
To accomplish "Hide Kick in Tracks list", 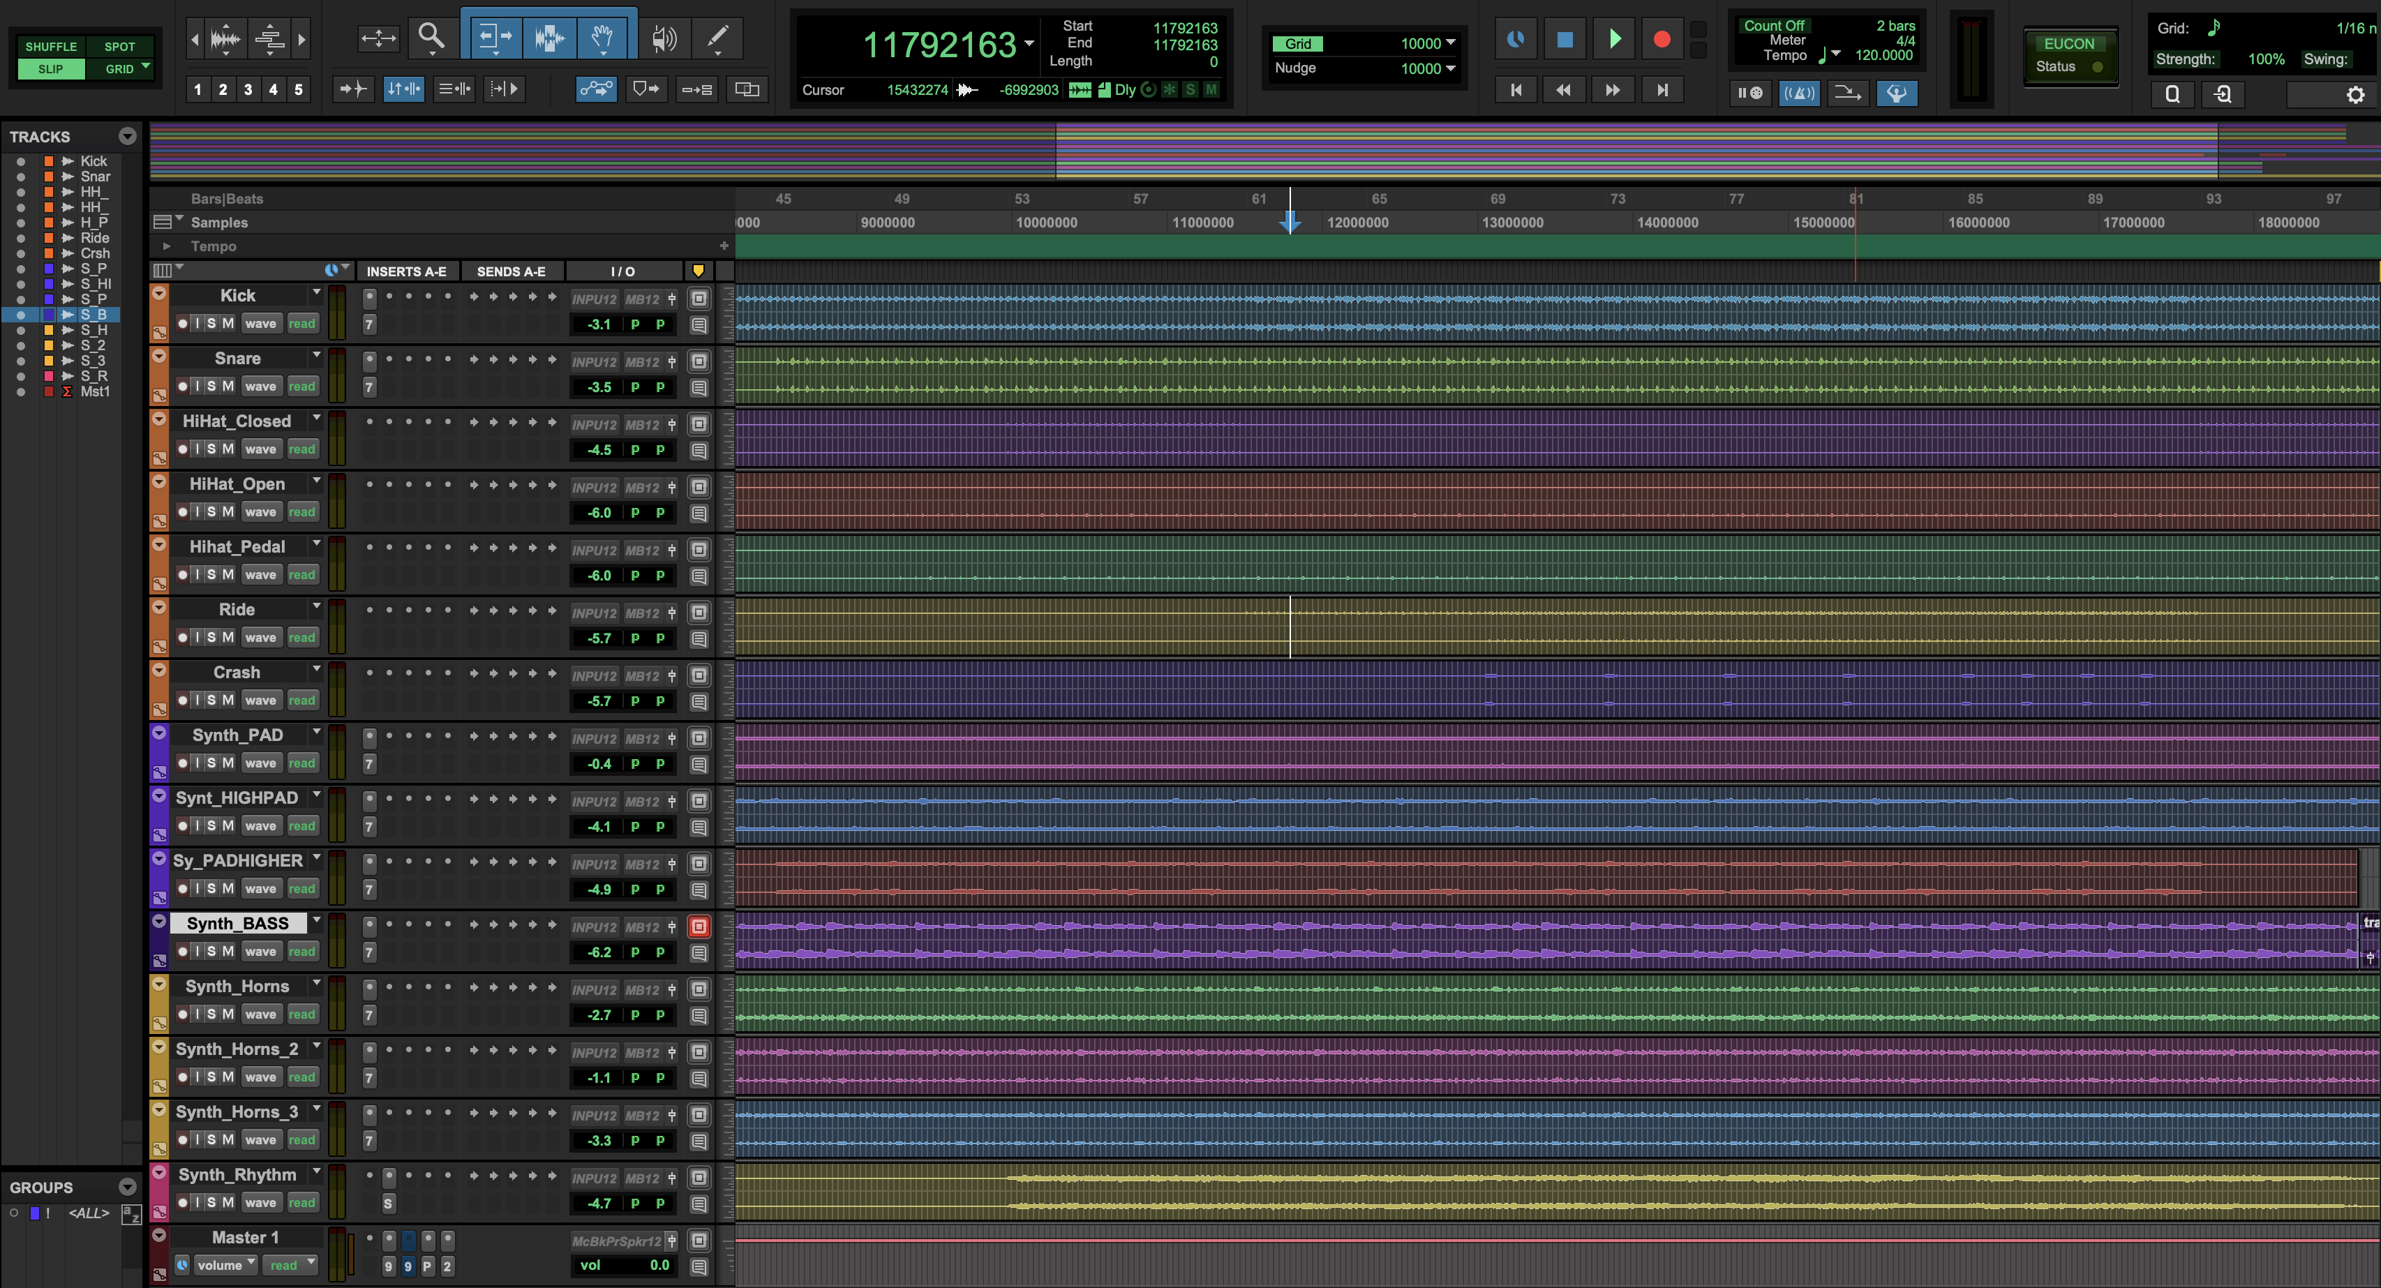I will (20, 160).
